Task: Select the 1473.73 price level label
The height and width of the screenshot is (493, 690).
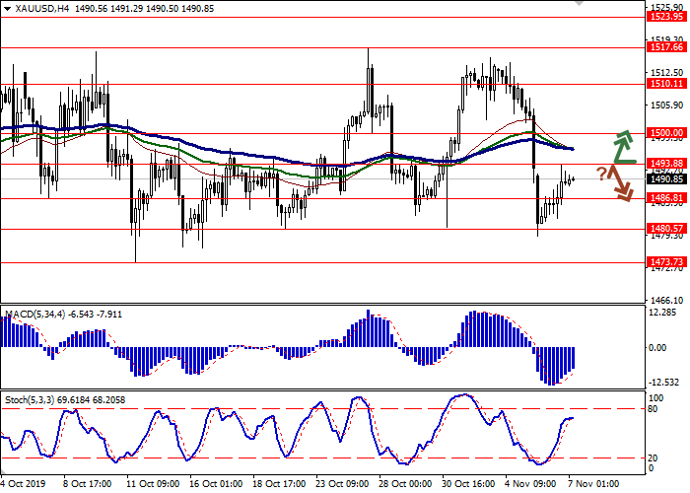Action: coord(666,262)
